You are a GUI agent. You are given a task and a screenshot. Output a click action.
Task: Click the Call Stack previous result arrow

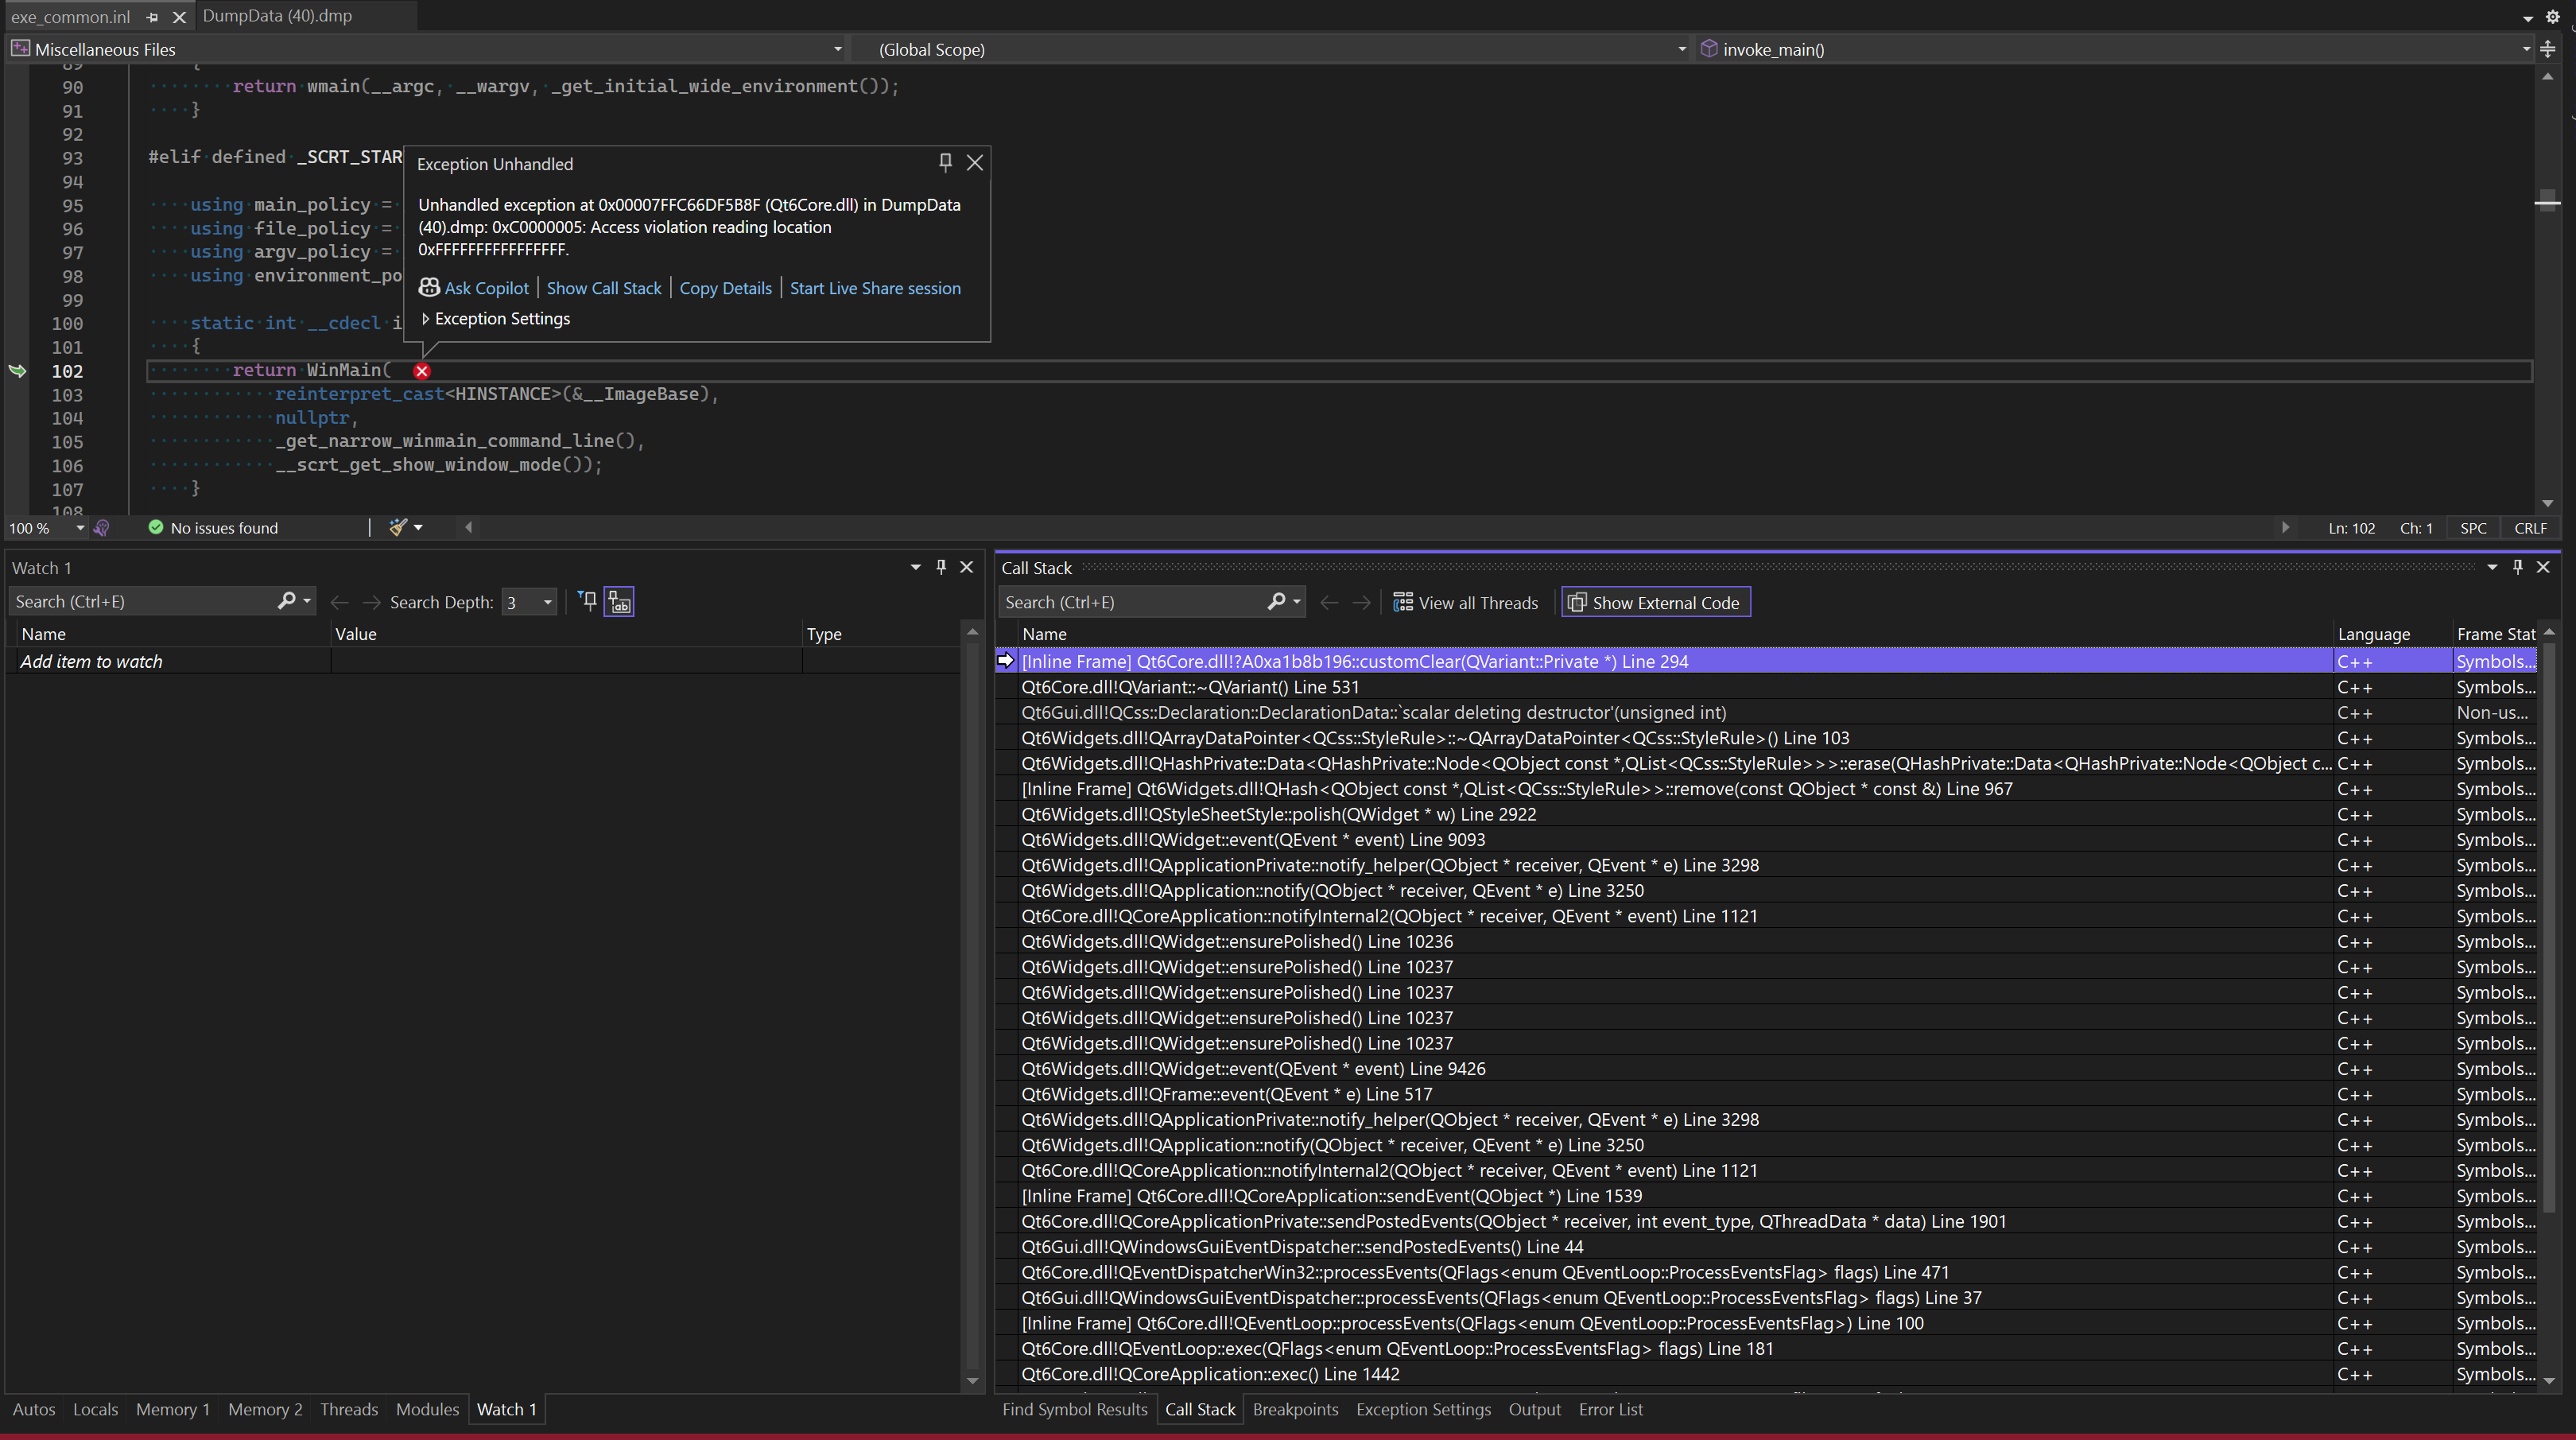(1329, 602)
